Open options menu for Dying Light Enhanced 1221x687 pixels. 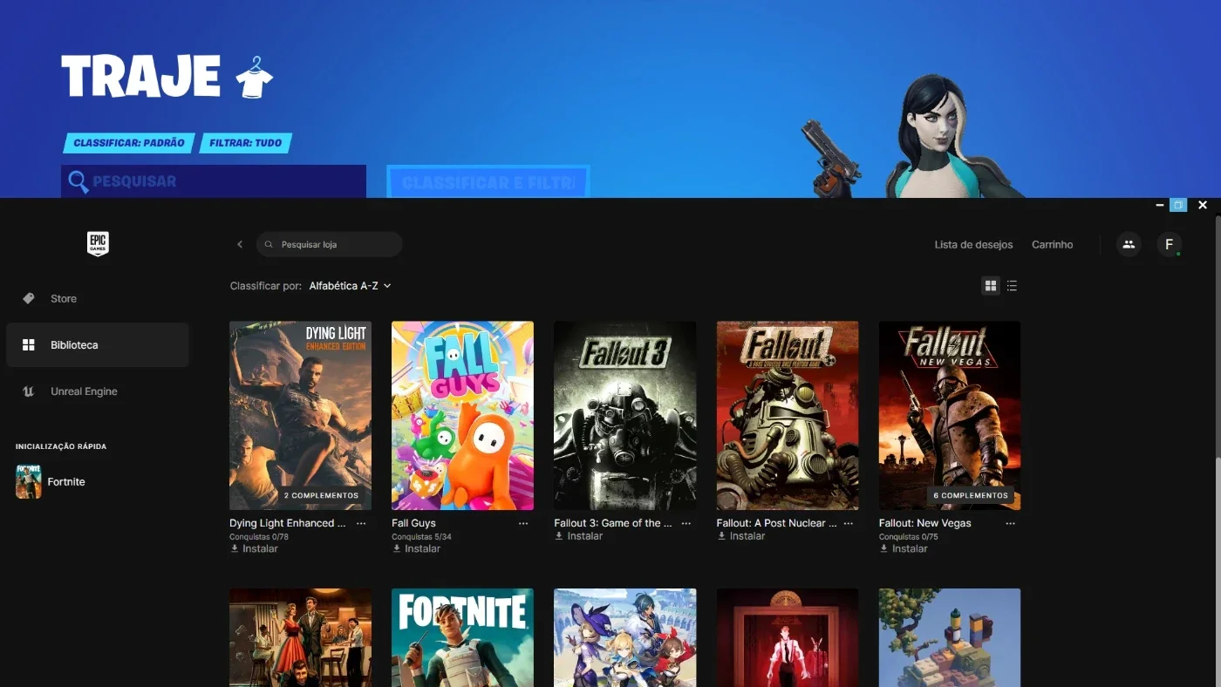(361, 524)
